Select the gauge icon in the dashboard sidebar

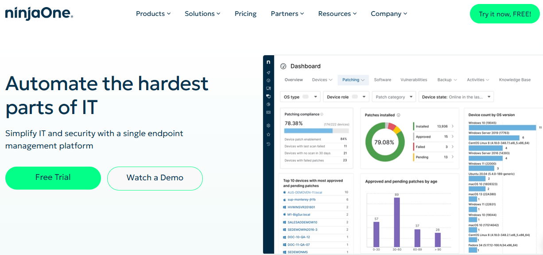[268, 80]
